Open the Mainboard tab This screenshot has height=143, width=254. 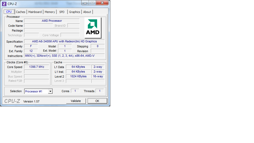(35, 12)
